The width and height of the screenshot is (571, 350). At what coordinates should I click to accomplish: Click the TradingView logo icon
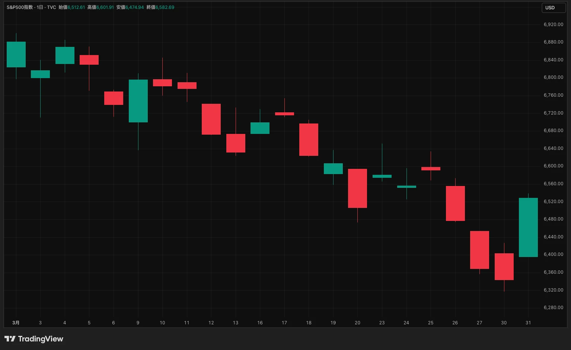[x=10, y=339]
